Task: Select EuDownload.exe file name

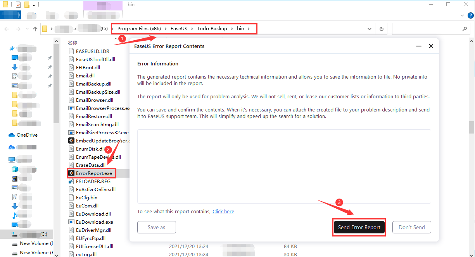Action: (x=95, y=222)
